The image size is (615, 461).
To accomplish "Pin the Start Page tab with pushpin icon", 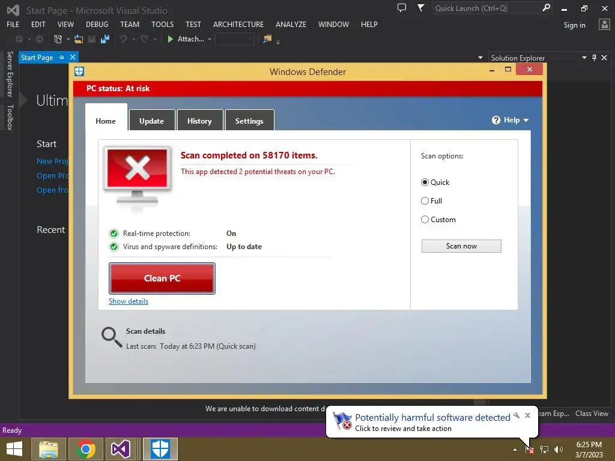I will 62,57.
